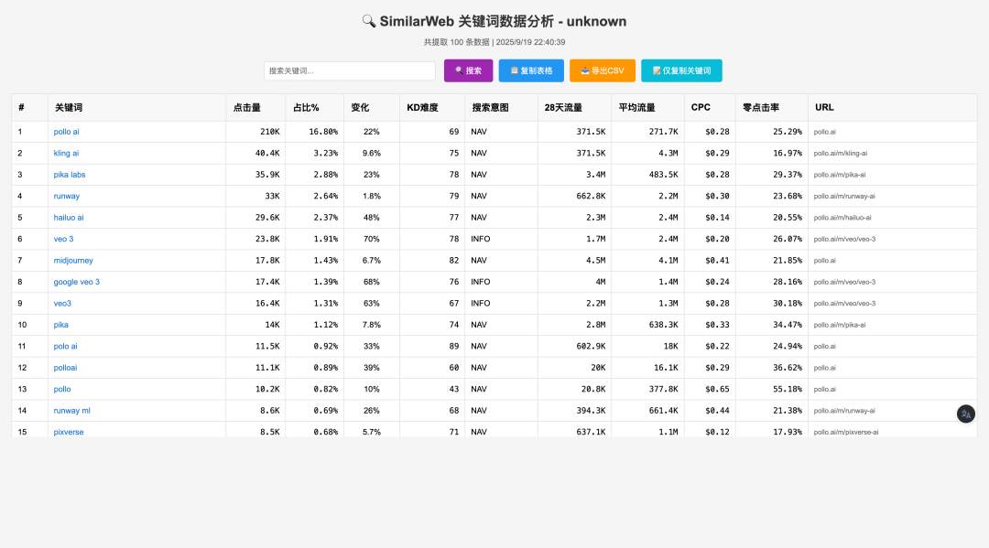Image resolution: width=989 pixels, height=548 pixels.
Task: Open the kling ai keyword link
Action: [66, 153]
